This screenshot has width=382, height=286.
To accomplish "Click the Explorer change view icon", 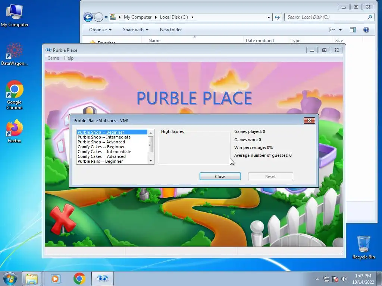I will click(332, 30).
